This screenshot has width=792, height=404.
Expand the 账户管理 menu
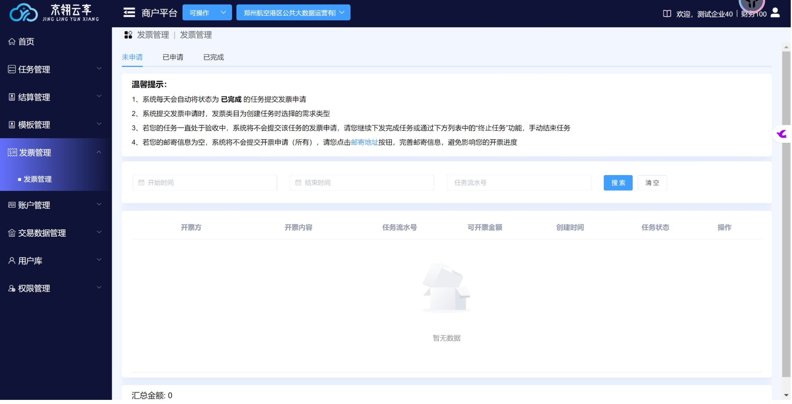[x=55, y=205]
